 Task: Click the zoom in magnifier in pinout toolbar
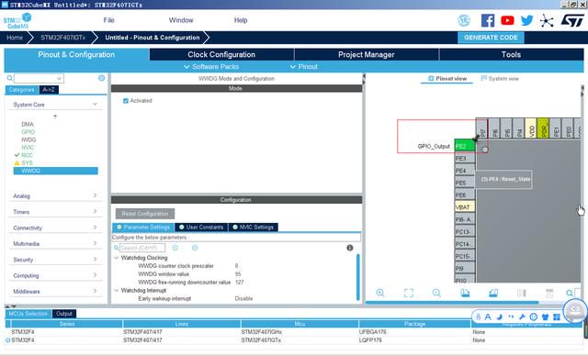[x=380, y=293]
